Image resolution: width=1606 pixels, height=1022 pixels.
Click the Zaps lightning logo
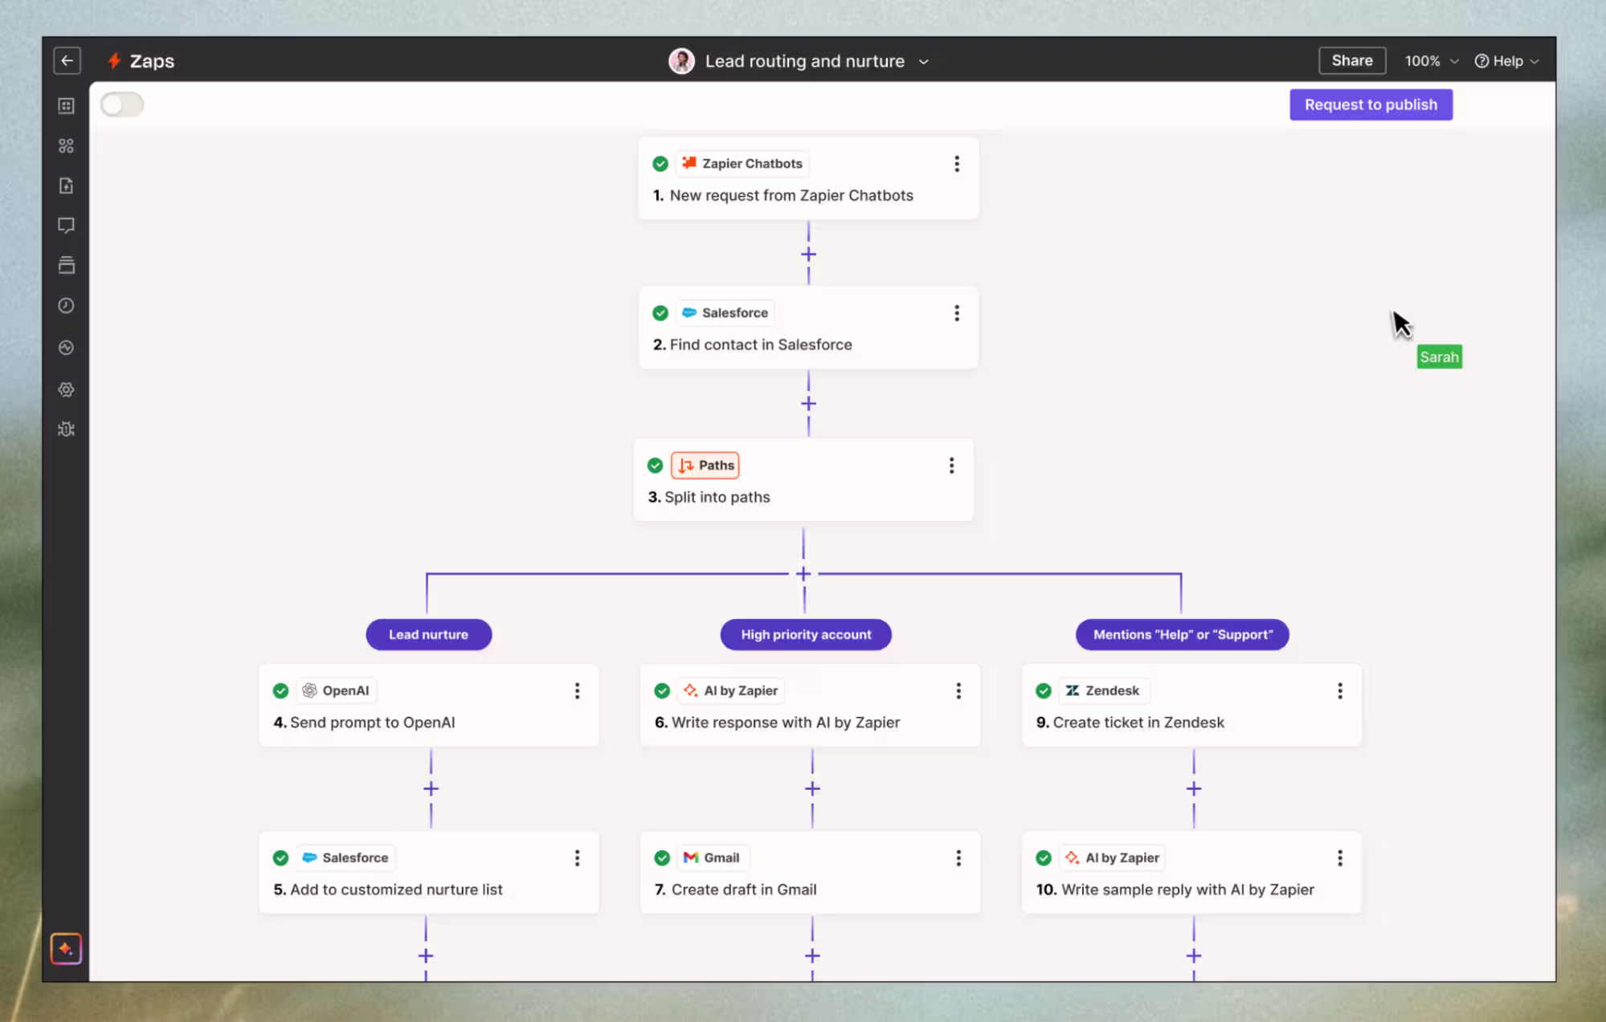click(114, 61)
